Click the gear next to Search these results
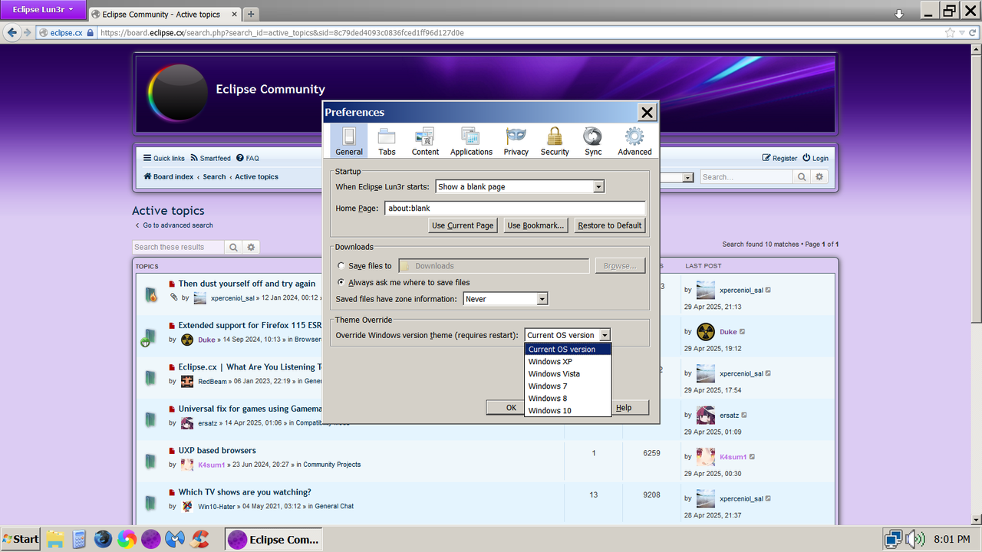This screenshot has width=982, height=552. (x=251, y=247)
